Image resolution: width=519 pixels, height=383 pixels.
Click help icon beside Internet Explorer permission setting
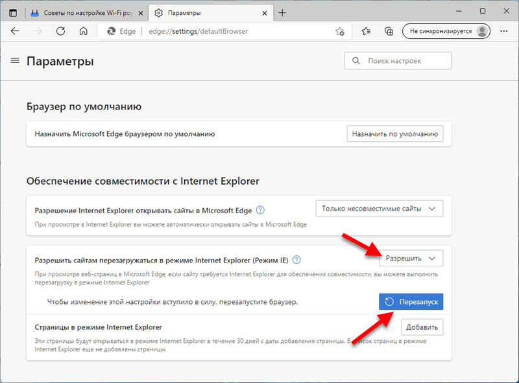pyautogui.click(x=261, y=209)
